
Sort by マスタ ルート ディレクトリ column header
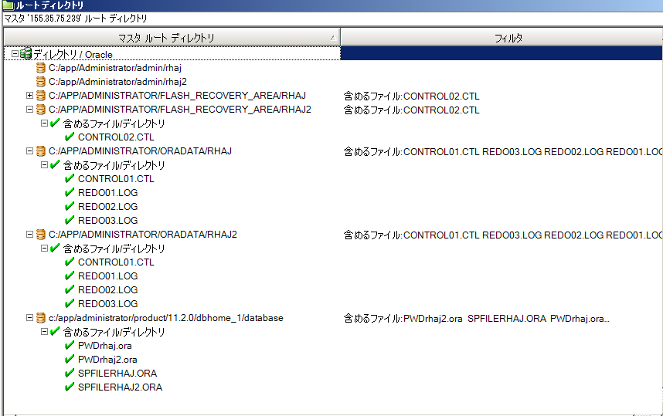click(x=172, y=38)
